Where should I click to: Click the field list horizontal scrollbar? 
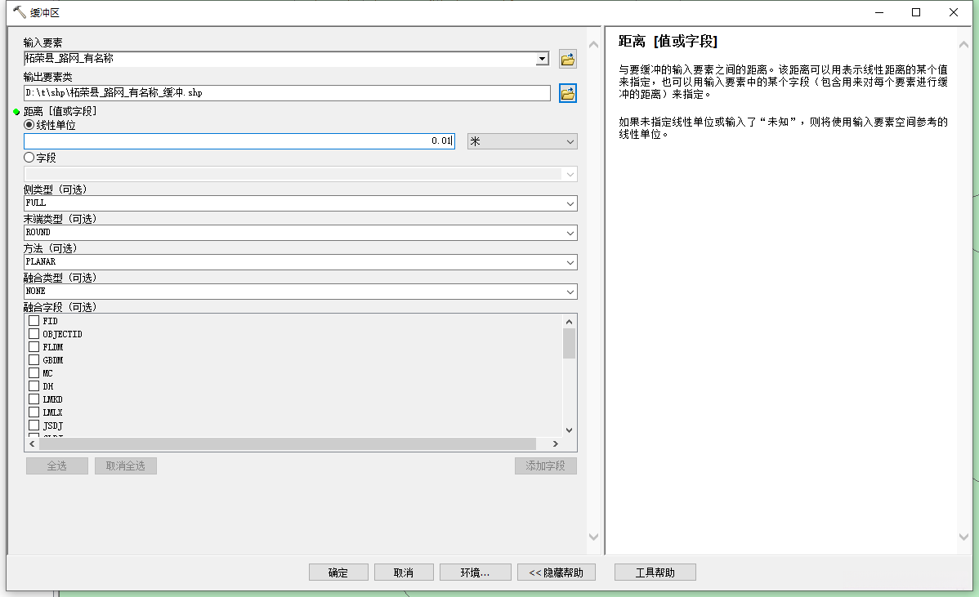click(x=287, y=443)
